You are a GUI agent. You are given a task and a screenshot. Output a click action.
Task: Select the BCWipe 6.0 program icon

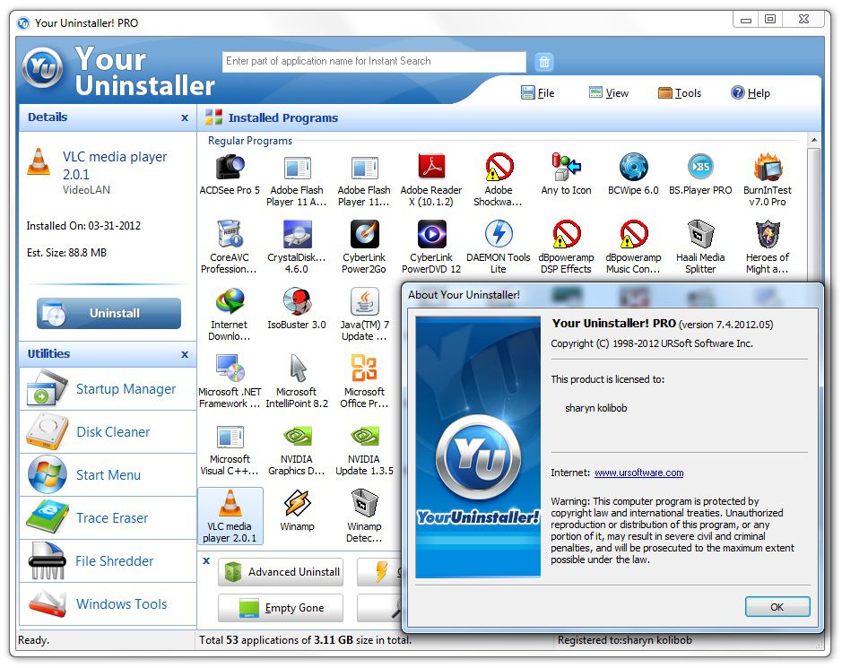coord(632,170)
